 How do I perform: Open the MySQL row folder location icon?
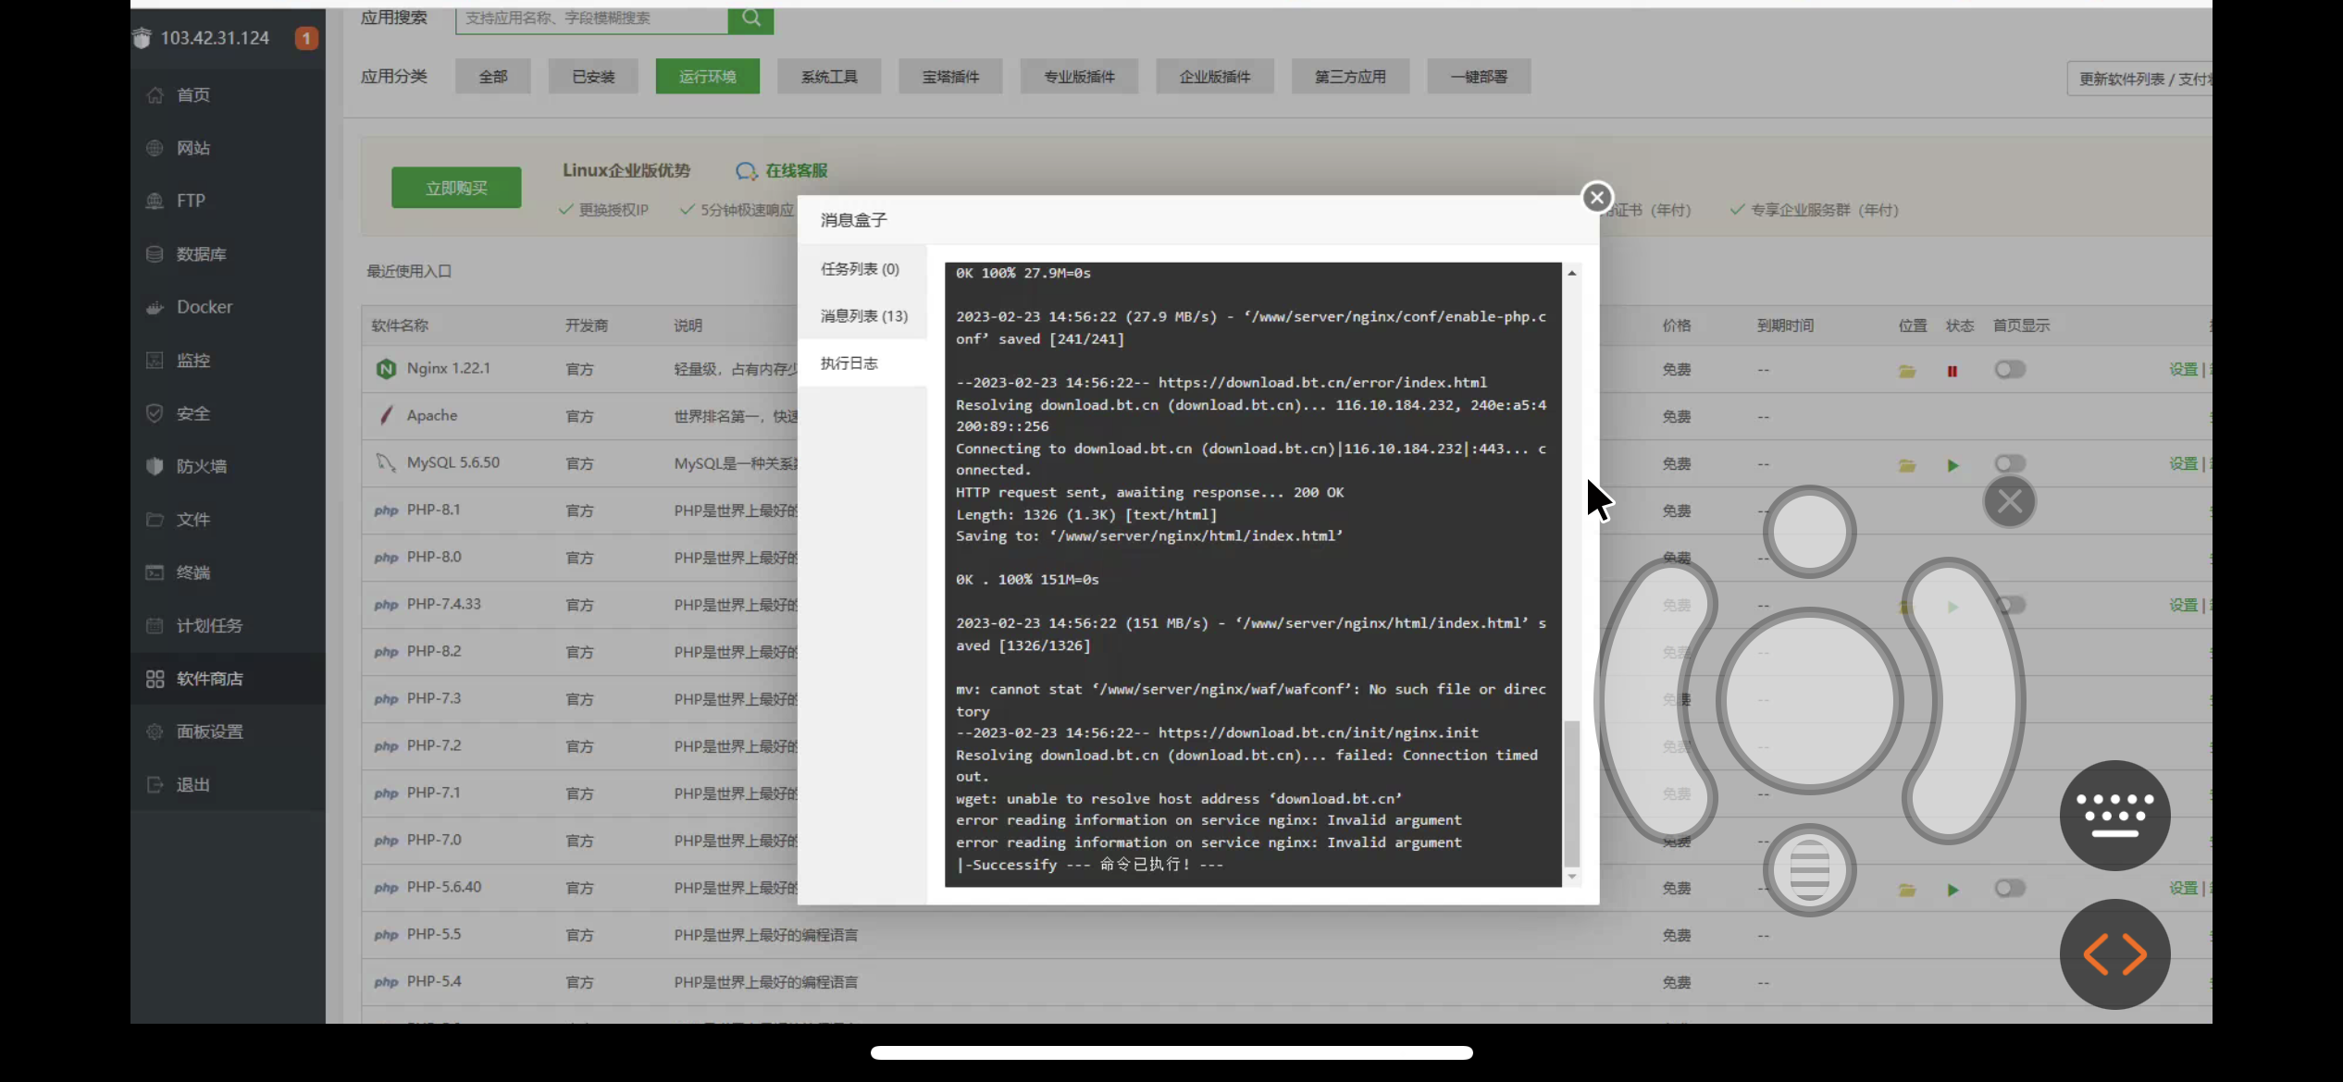tap(1907, 465)
